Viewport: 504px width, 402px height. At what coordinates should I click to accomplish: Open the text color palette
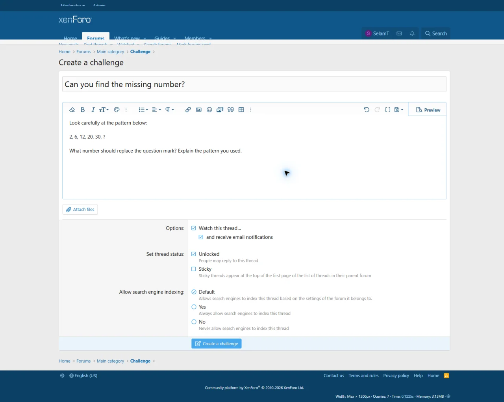[117, 110]
